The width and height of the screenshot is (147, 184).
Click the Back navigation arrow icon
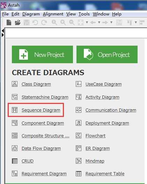93,22
